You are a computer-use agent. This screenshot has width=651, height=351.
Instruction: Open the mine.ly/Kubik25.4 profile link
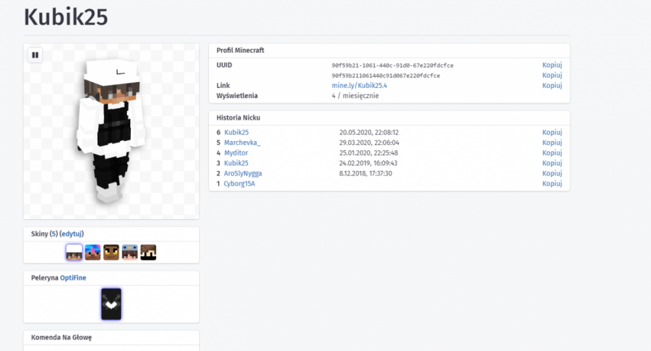pyautogui.click(x=359, y=86)
